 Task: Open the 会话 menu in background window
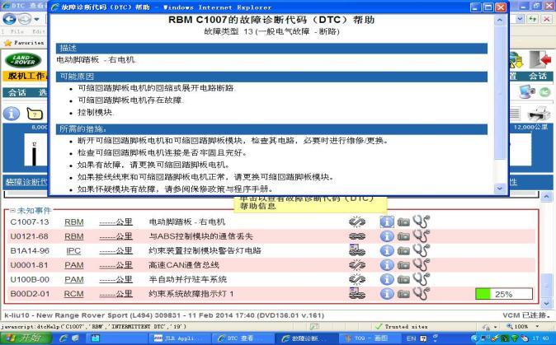pos(17,93)
